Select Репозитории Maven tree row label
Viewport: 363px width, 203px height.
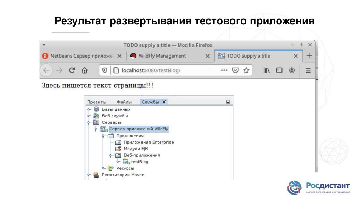(x=123, y=175)
